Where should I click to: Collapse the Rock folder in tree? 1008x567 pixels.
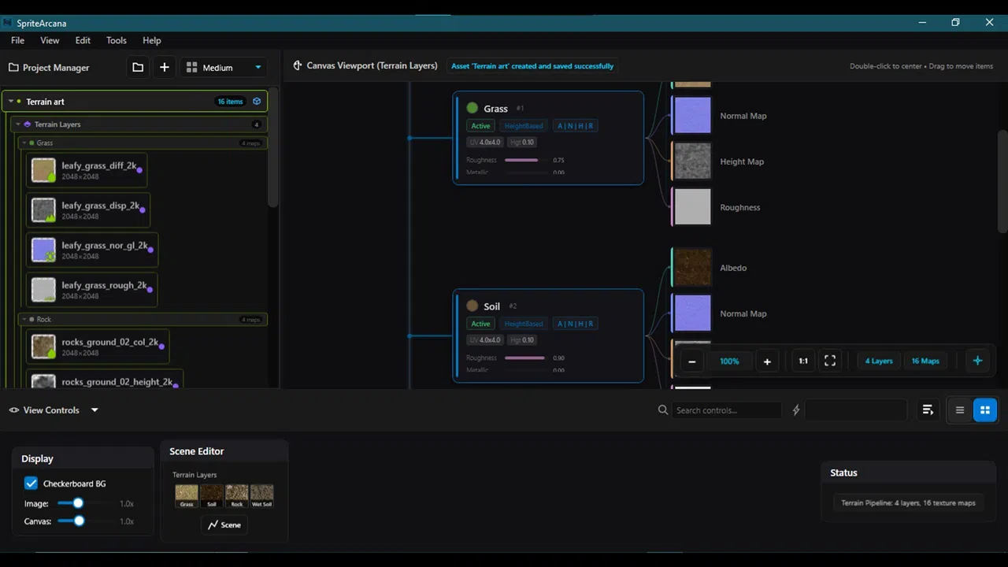pos(24,320)
